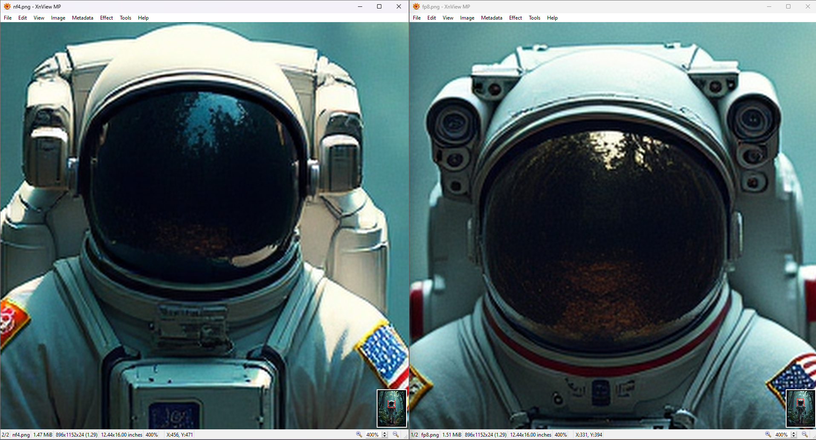Image resolution: width=816 pixels, height=440 pixels.
Task: Maximize the fp8.png XnView window
Action: pyautogui.click(x=788, y=6)
